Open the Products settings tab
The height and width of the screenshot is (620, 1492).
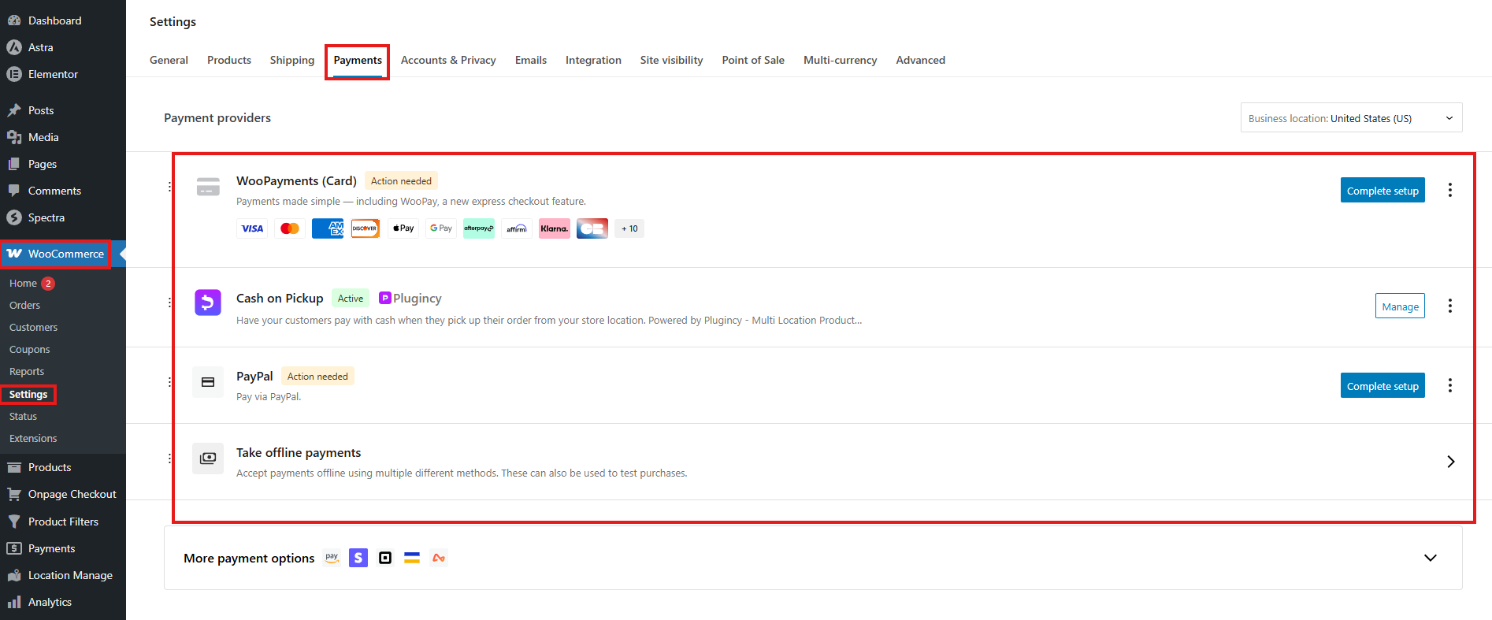pyautogui.click(x=229, y=60)
